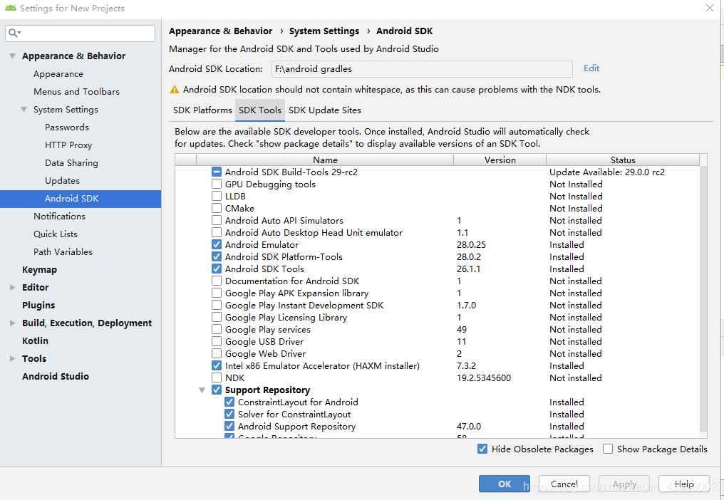Viewport: 724px width, 500px height.
Task: Click the Android icon in title bar
Action: [x=10, y=8]
